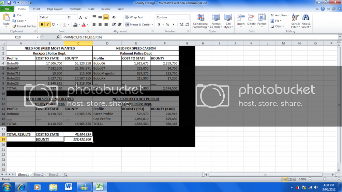Select the Sheet2 worksheet tab
This screenshot has width=342, height=192.
(38, 175)
